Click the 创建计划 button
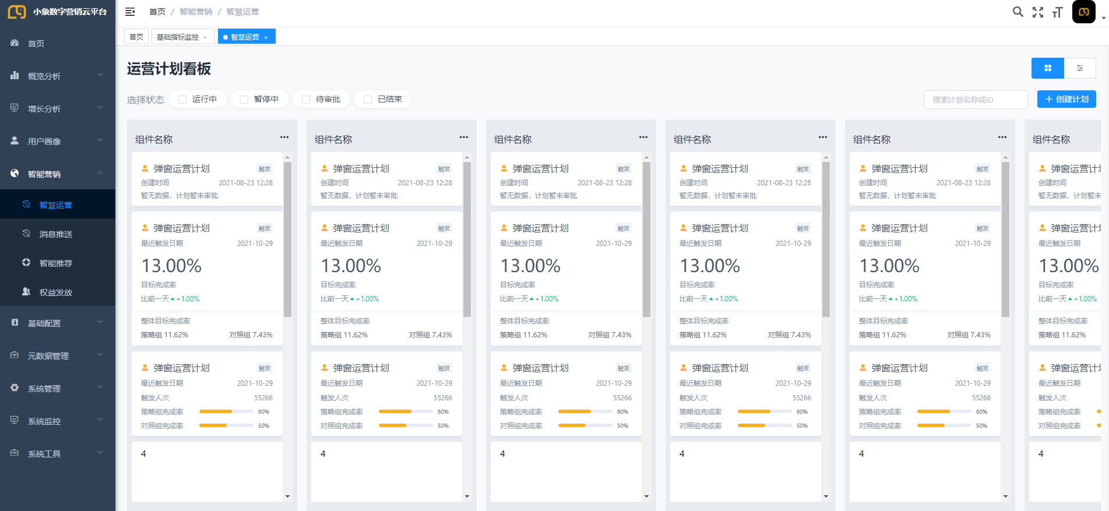Image resolution: width=1109 pixels, height=511 pixels. [x=1066, y=99]
